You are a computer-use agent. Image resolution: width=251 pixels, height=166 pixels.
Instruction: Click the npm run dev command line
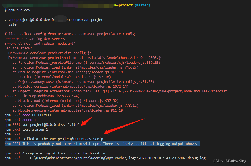tap(17, 10)
